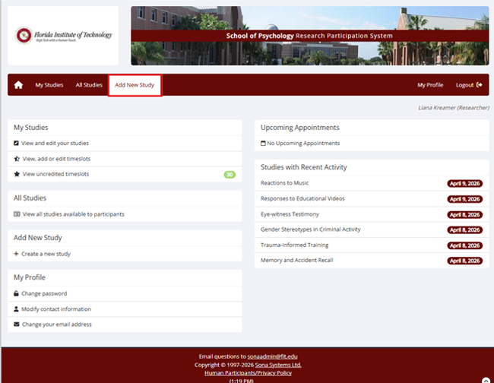The height and width of the screenshot is (383, 494).
Task: Click the person icon beside Modify contact information
Action: tap(17, 309)
